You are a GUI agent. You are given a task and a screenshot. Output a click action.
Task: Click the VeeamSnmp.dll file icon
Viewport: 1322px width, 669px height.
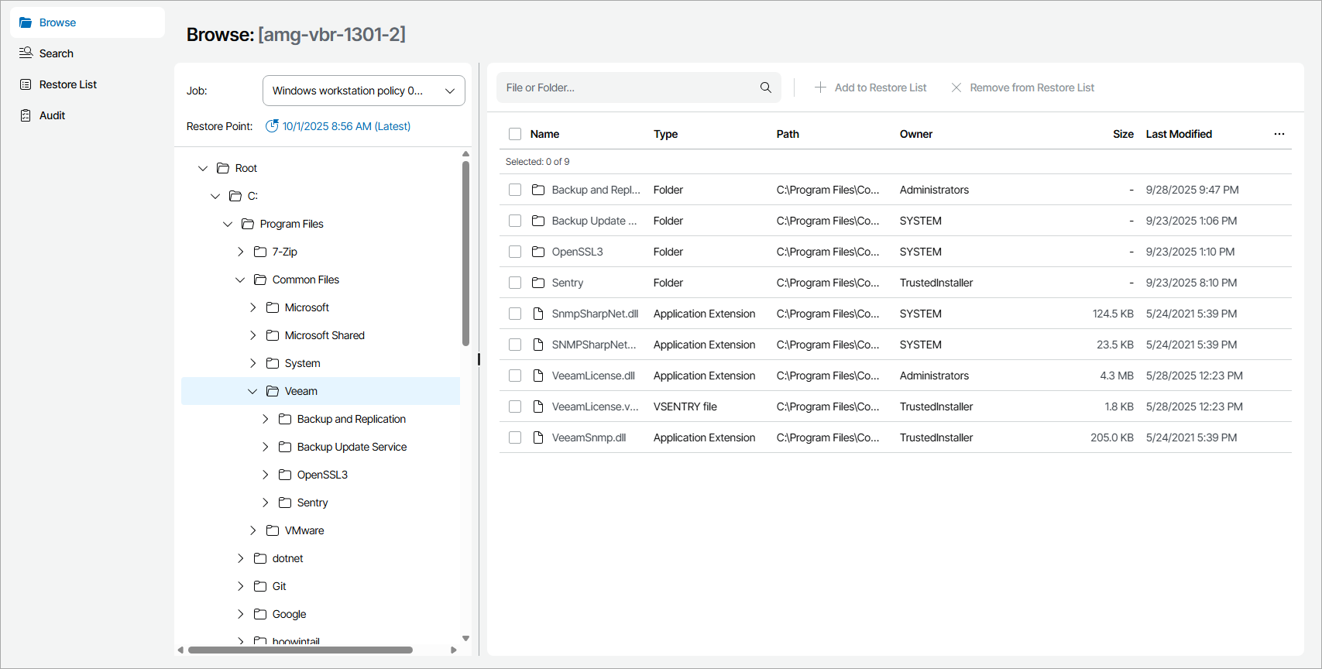538,437
